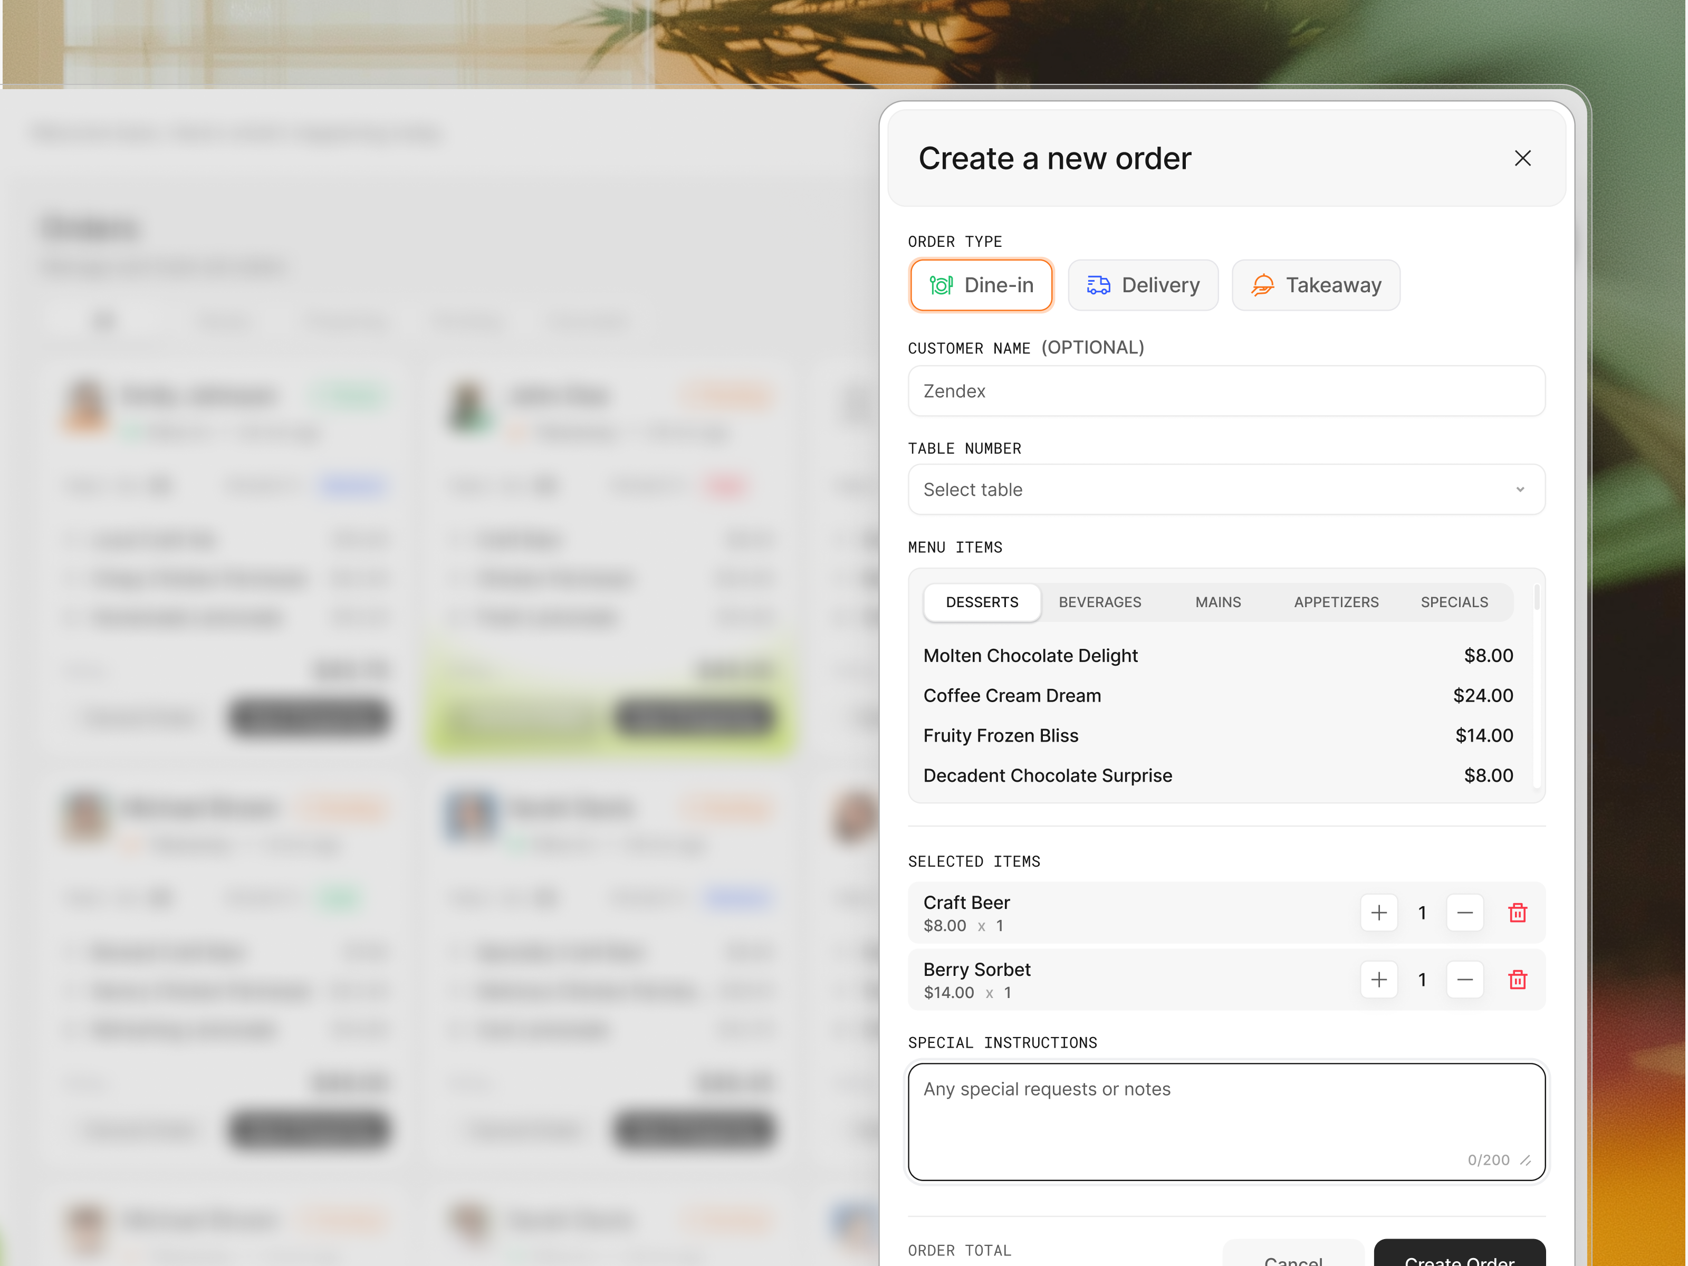Select Takeaway as the order type
The width and height of the screenshot is (1688, 1266).
[x=1316, y=285]
